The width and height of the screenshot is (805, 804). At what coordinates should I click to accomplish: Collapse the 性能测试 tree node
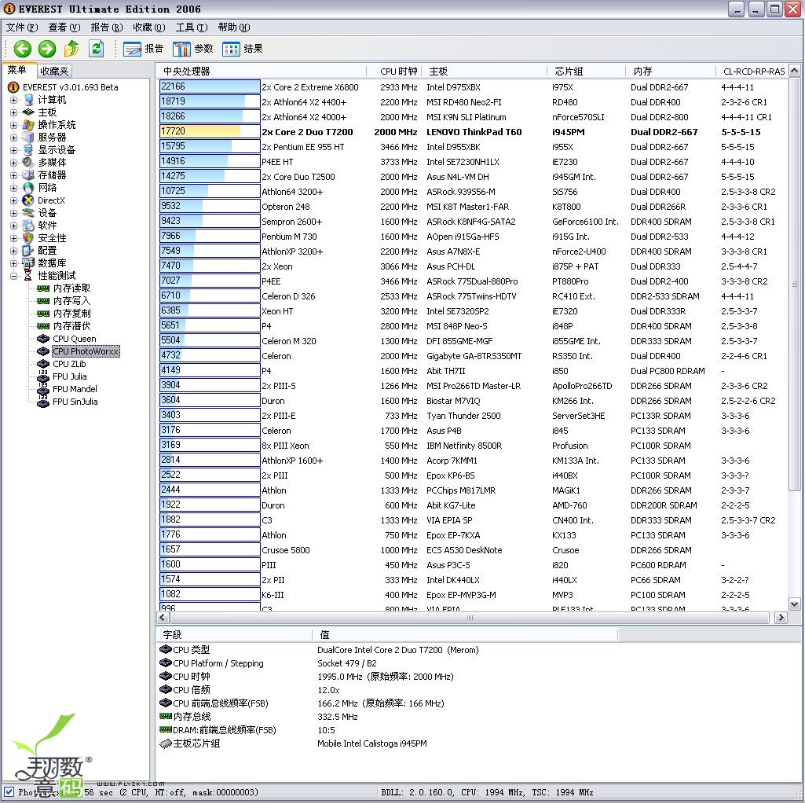(x=13, y=276)
